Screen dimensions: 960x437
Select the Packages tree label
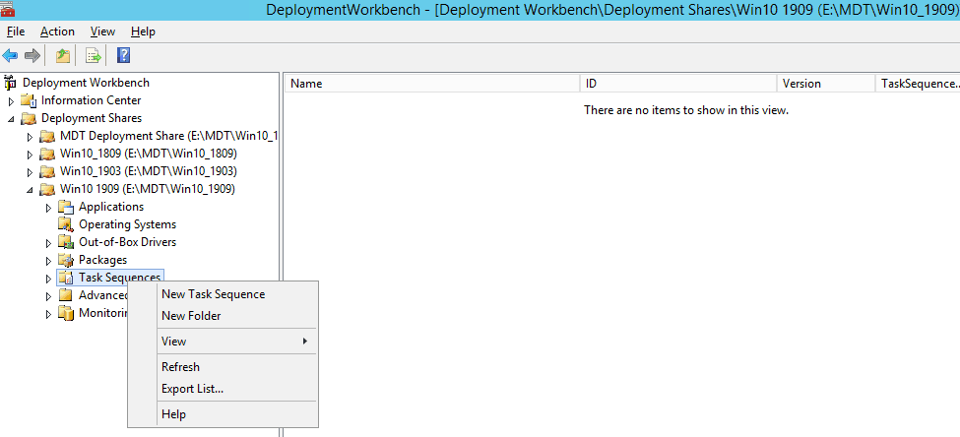[x=102, y=260]
